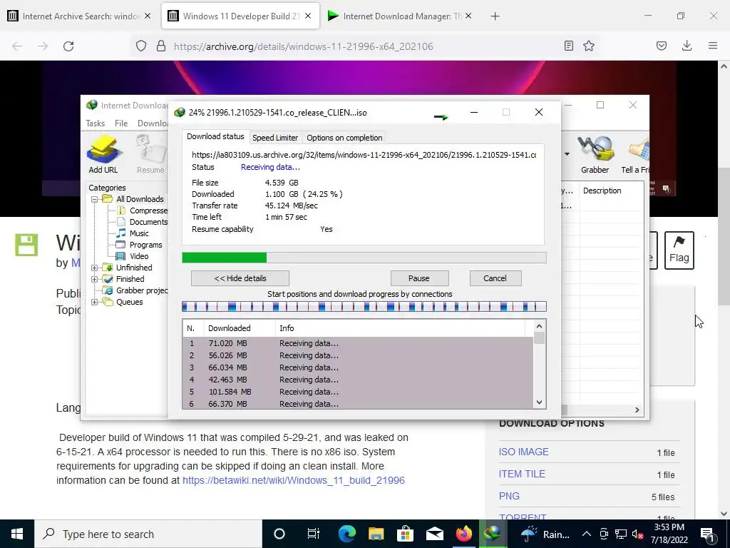This screenshot has width=730, height=548.
Task: Open Pocket save icon in Firefox
Action: (662, 46)
